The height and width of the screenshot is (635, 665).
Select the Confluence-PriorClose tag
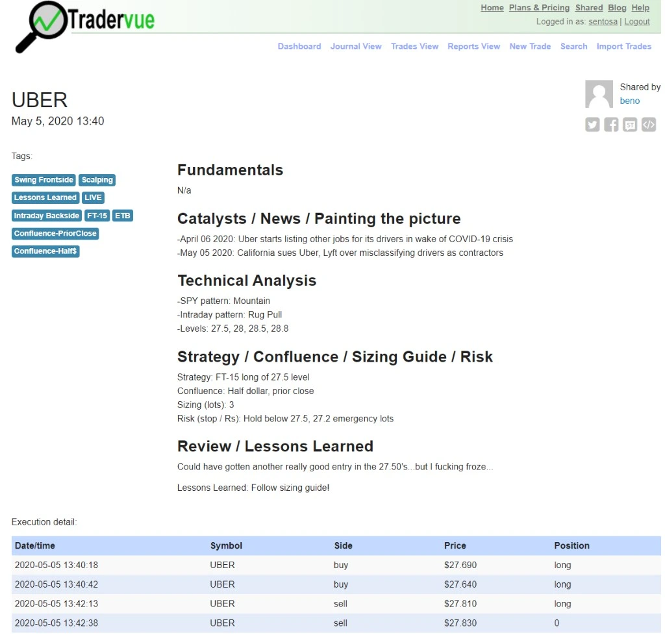[55, 234]
